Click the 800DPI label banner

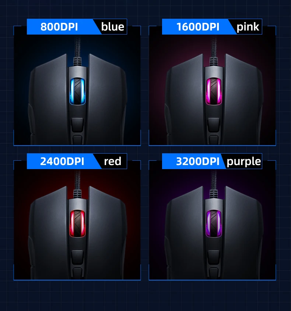pos(59,27)
